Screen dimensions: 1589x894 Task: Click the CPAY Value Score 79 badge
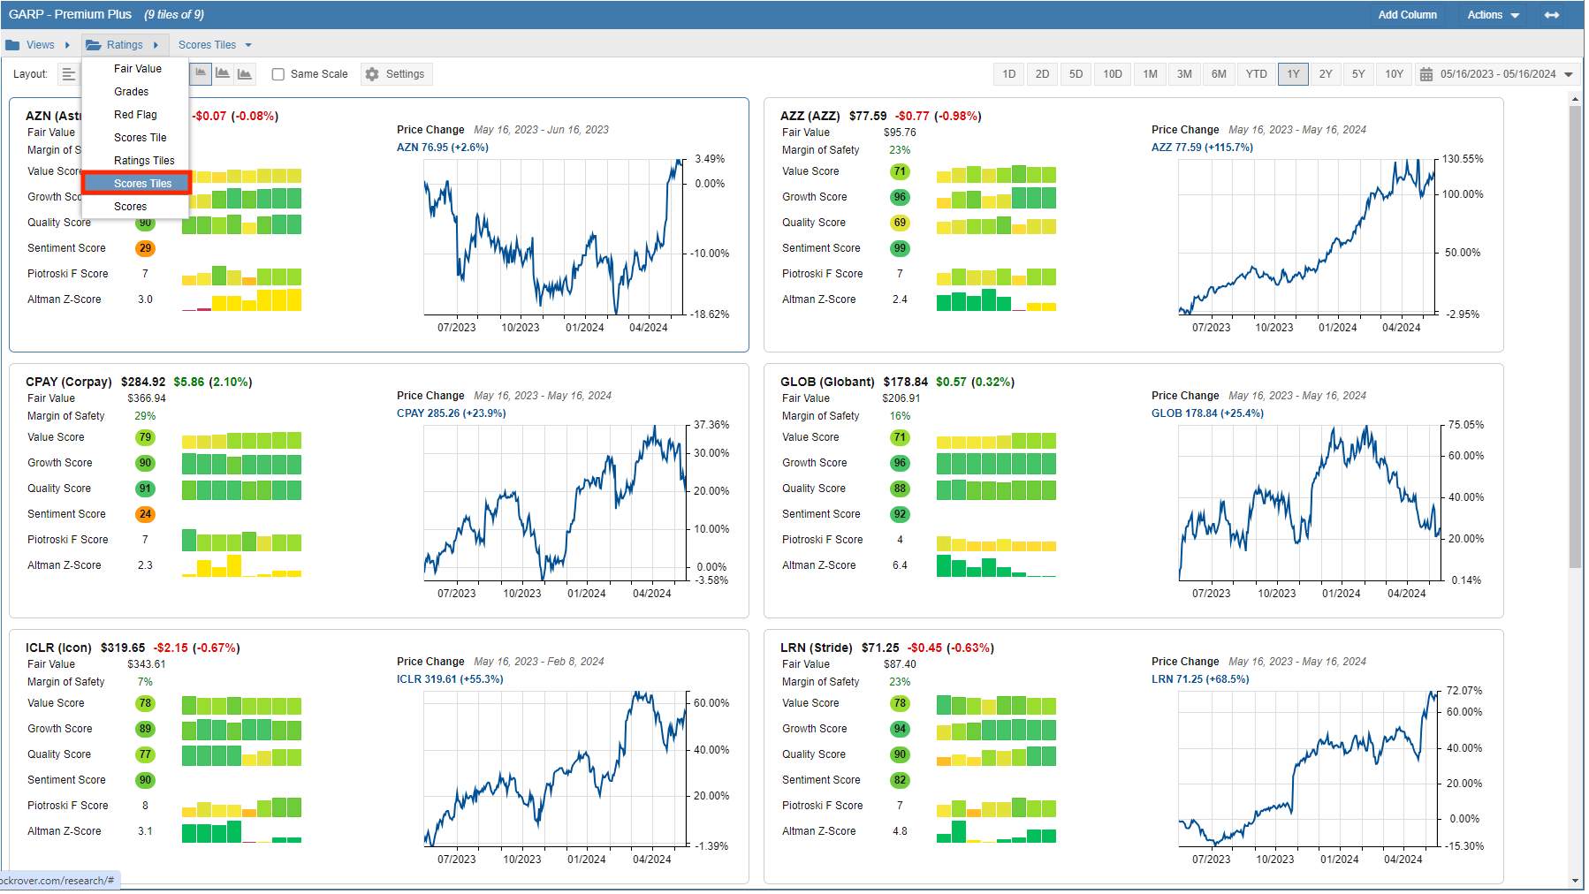[145, 437]
